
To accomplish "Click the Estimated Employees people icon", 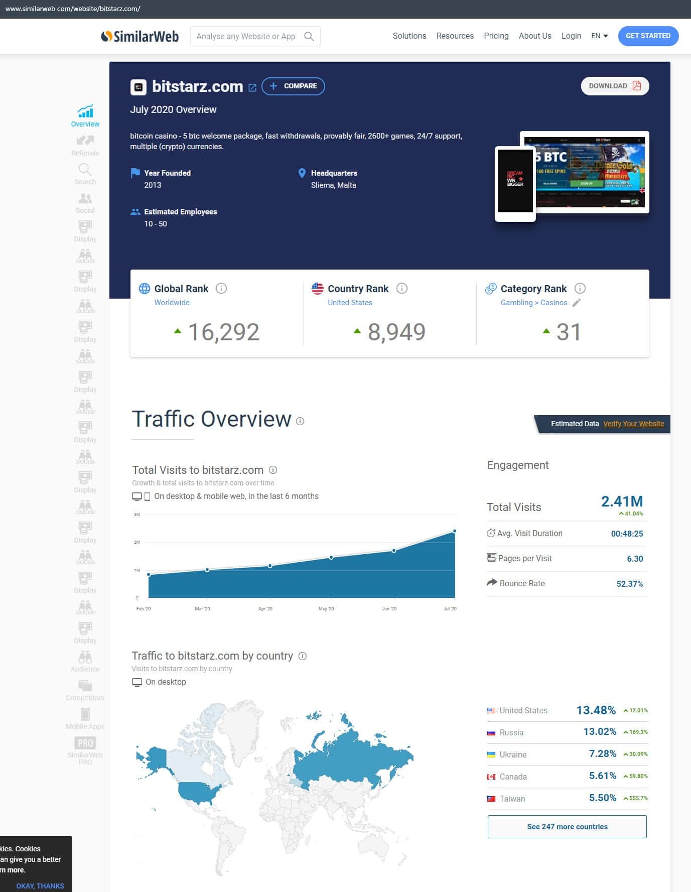I will 135,212.
